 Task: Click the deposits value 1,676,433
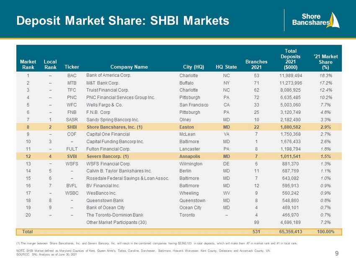tap(291, 141)
